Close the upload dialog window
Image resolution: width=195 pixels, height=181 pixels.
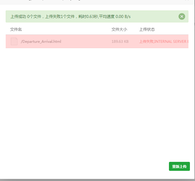pos(187,1)
